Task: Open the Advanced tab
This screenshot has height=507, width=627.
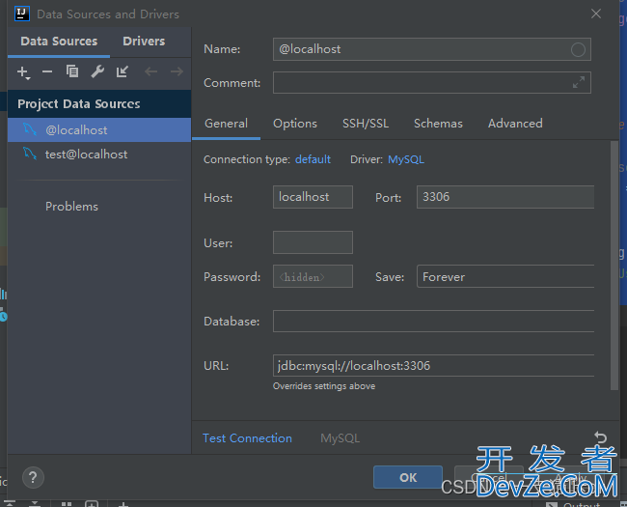Action: coord(515,124)
